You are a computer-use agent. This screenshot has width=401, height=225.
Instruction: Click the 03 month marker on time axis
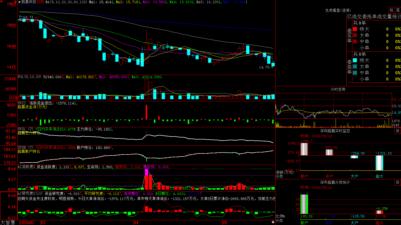point(43,222)
